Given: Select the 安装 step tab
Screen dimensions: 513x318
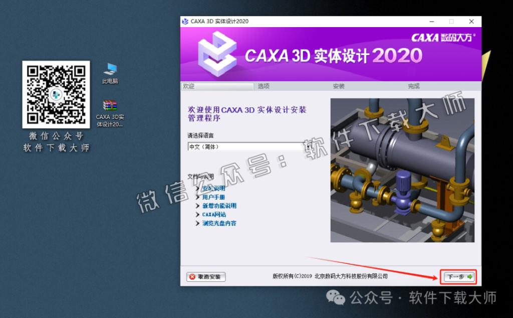Looking at the screenshot, I should (x=339, y=86).
